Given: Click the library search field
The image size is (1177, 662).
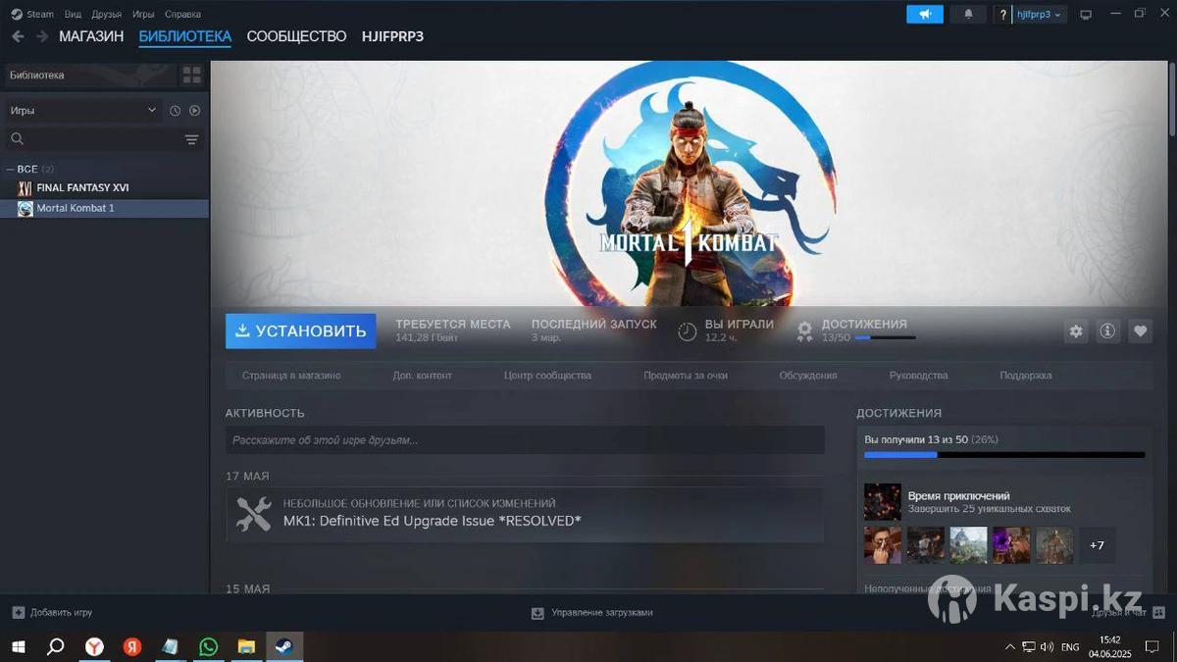Looking at the screenshot, I should pos(98,140).
